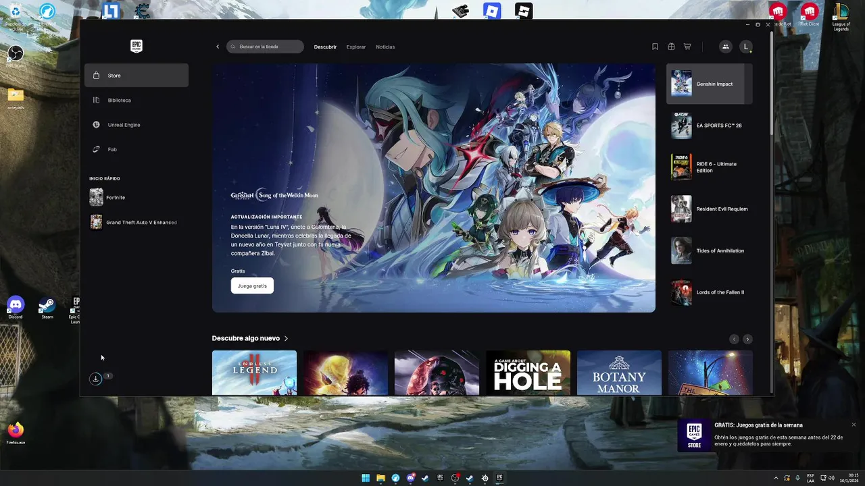Open Fab in the sidebar
The image size is (865, 486).
pyautogui.click(x=137, y=149)
